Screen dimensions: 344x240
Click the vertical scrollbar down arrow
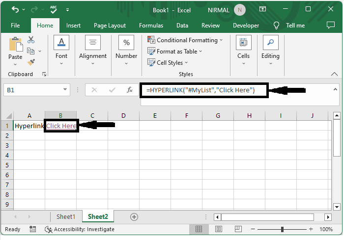[x=337, y=207]
